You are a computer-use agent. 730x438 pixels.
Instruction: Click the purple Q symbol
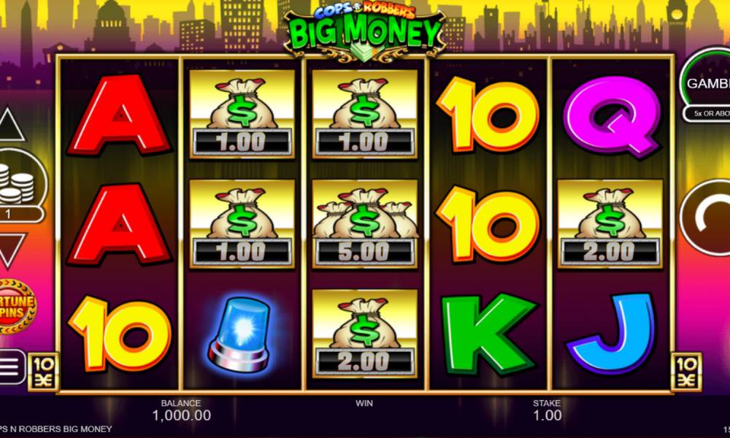[612, 116]
